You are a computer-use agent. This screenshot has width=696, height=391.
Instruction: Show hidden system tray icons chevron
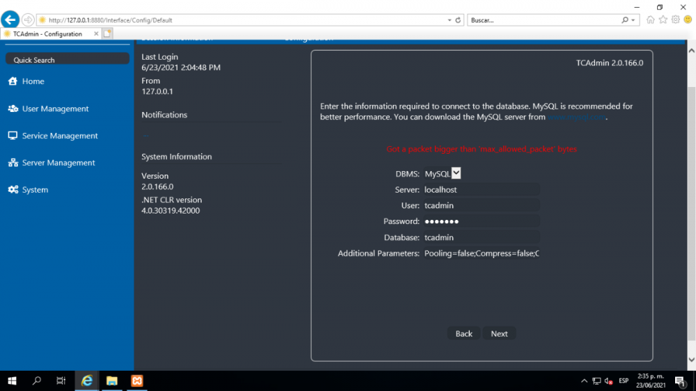(x=584, y=381)
